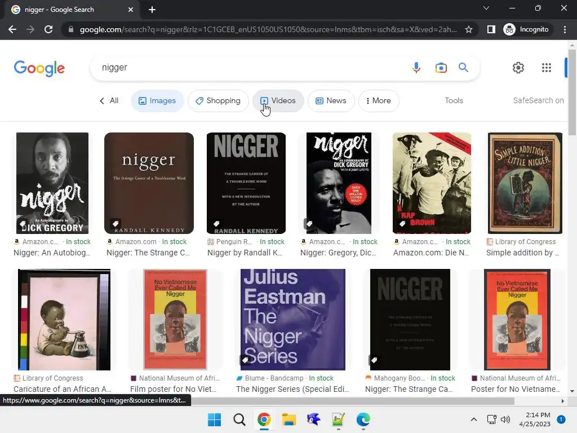Open Windows taskbar Search
This screenshot has height=433, width=577.
point(239,419)
